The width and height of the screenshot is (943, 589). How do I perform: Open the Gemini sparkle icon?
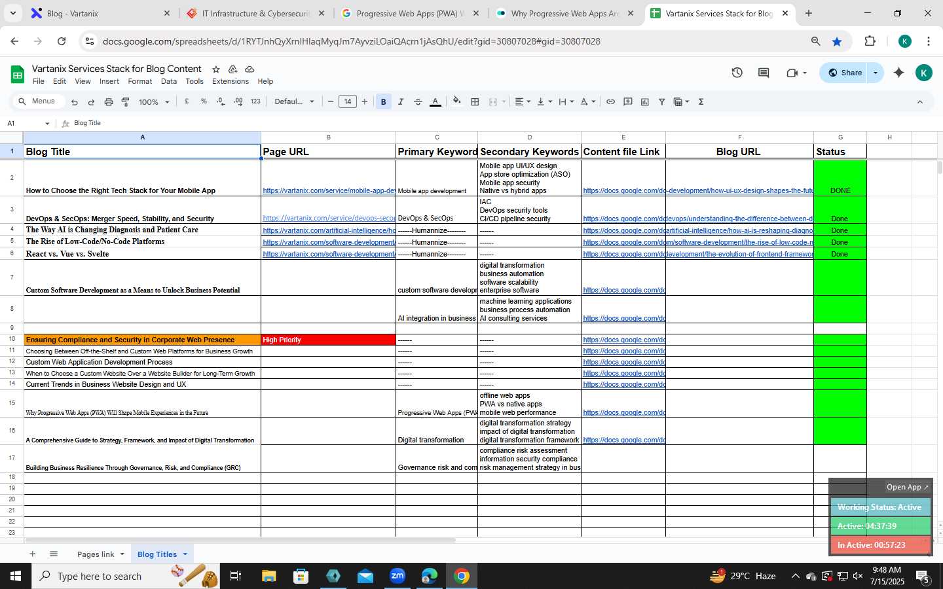tap(898, 73)
